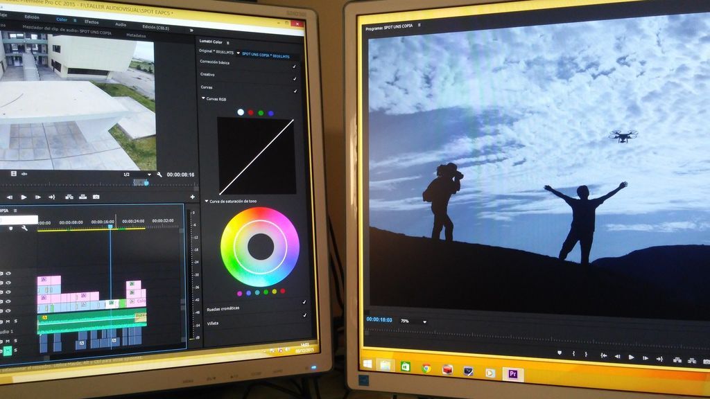
Task: Select the red channel curve swatch
Action: point(251,112)
